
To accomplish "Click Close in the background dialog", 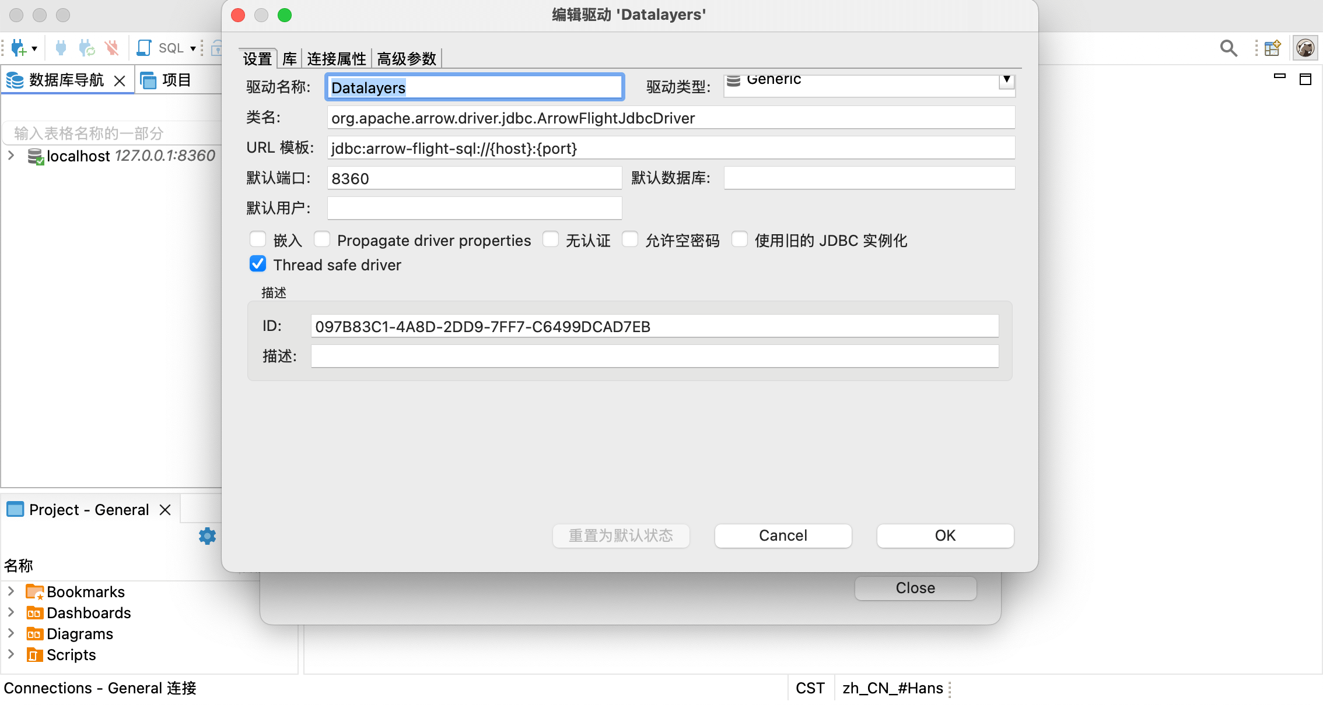I will point(915,588).
